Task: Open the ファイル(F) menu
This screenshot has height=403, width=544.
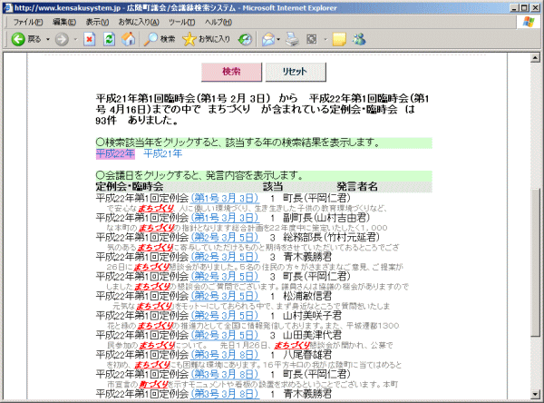Action: pyautogui.click(x=28, y=22)
